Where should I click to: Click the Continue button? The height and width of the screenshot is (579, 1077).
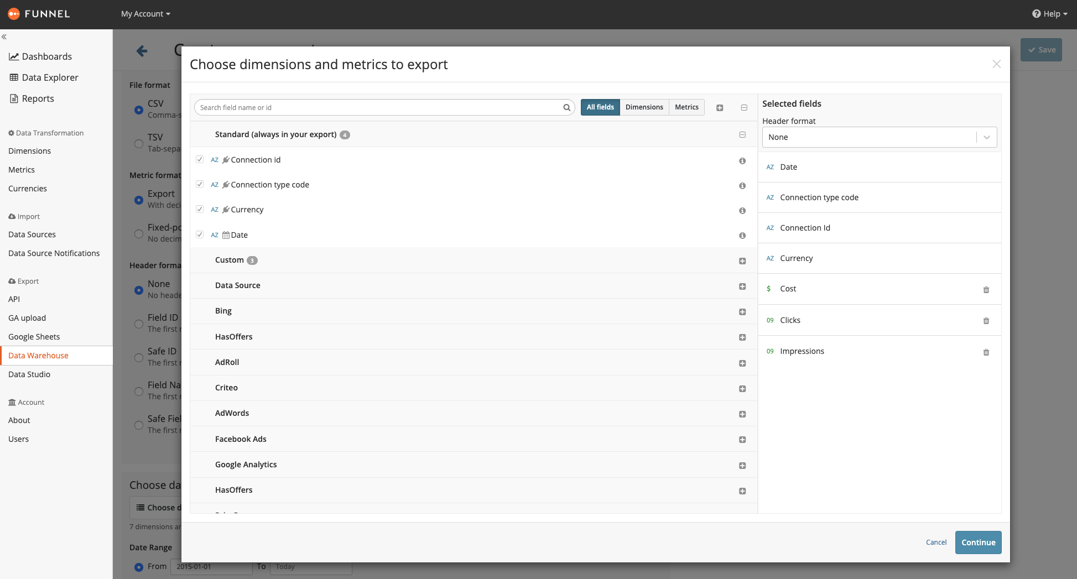[978, 543]
